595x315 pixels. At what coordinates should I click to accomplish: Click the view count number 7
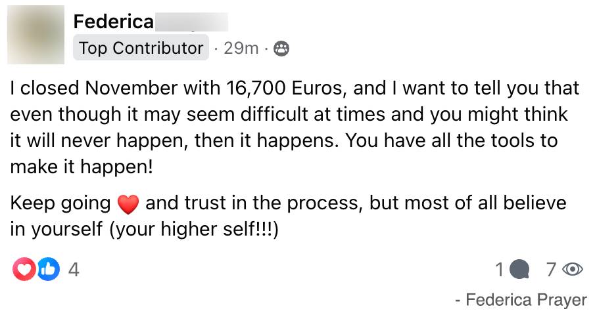click(x=552, y=270)
